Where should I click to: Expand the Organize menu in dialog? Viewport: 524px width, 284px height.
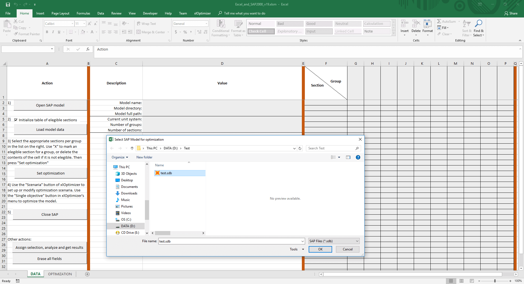[x=120, y=157]
